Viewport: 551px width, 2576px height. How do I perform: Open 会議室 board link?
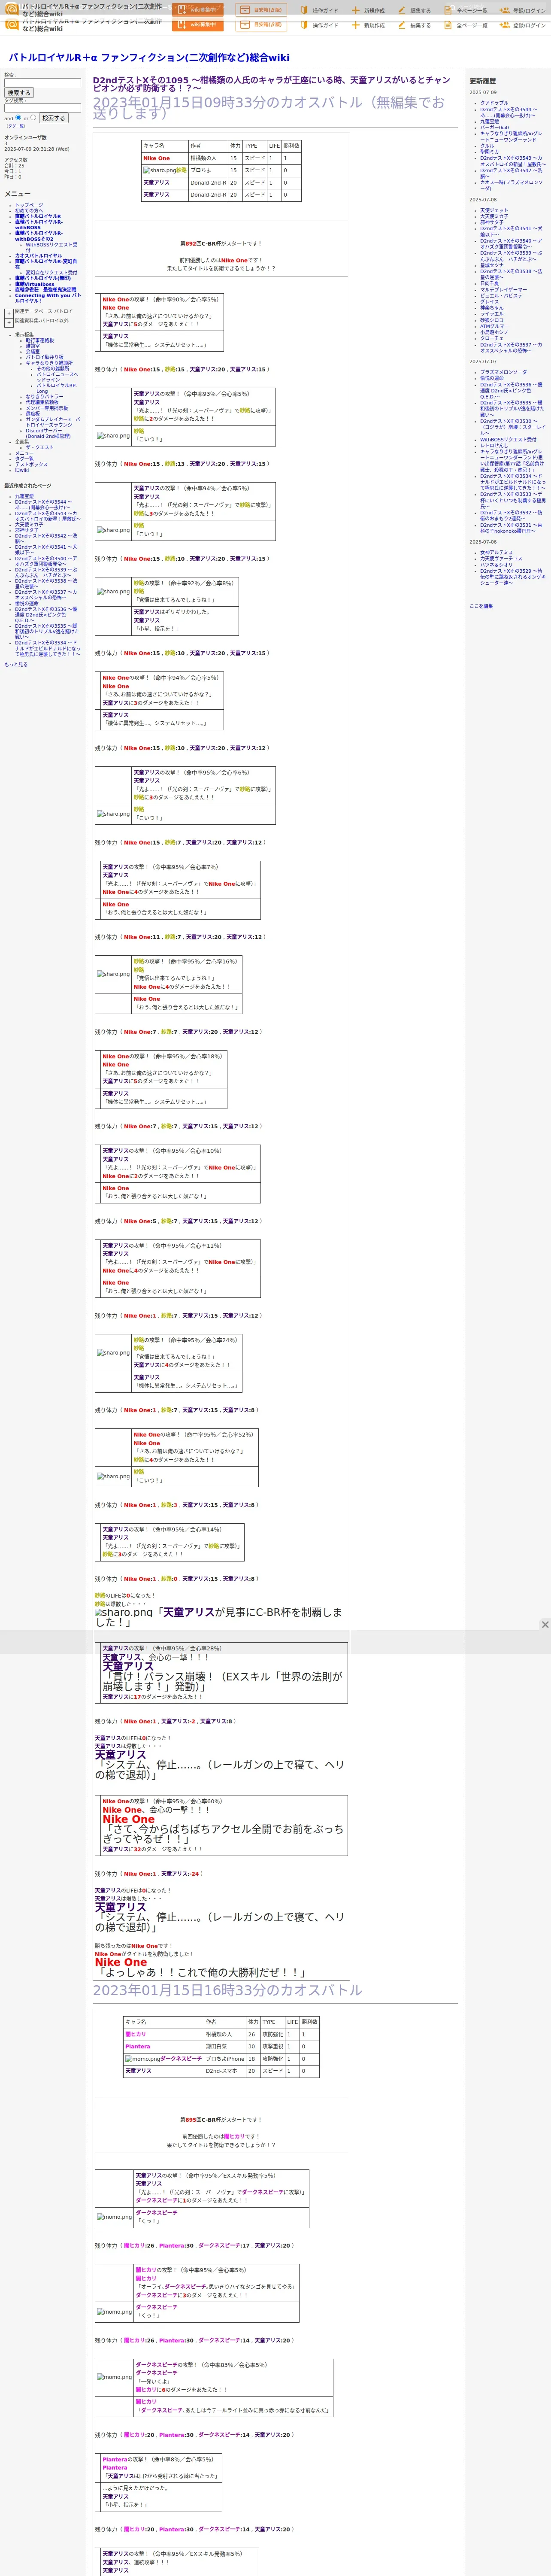(x=33, y=352)
